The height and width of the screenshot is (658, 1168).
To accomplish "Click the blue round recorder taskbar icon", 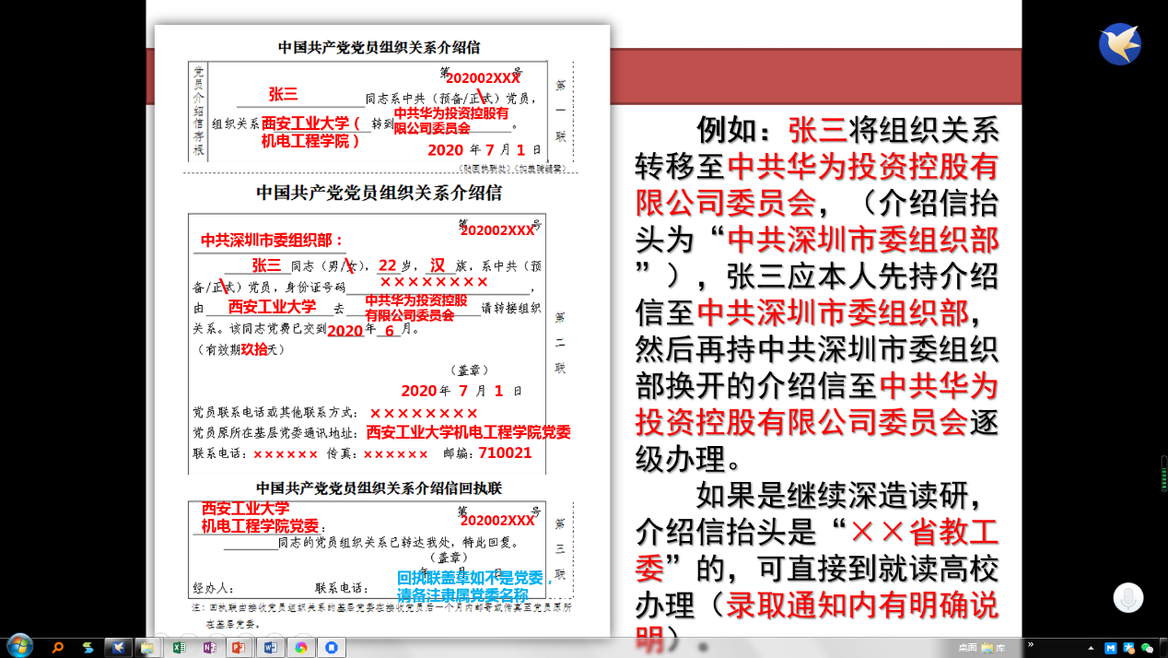I will pyautogui.click(x=331, y=647).
